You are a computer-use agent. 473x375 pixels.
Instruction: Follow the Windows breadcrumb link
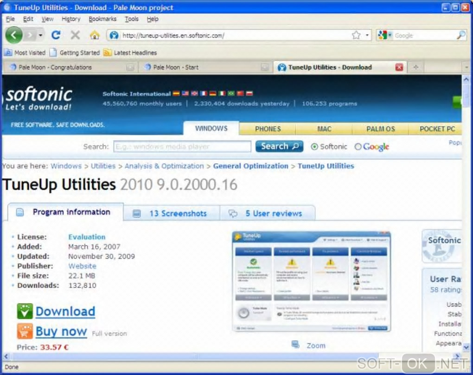tap(66, 166)
